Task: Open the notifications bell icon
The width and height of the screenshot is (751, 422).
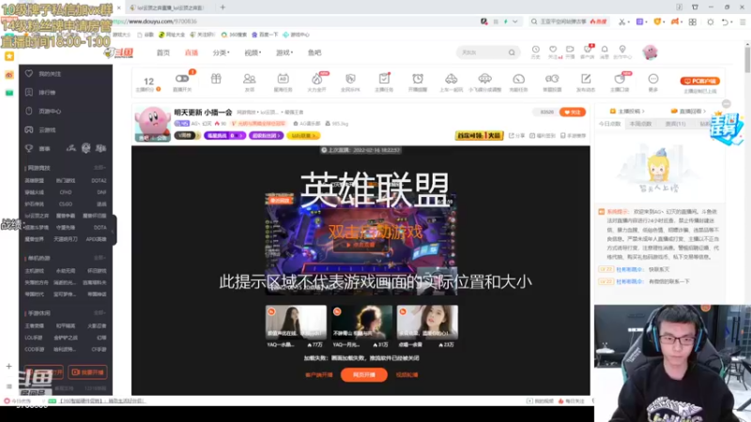Action: [x=605, y=50]
